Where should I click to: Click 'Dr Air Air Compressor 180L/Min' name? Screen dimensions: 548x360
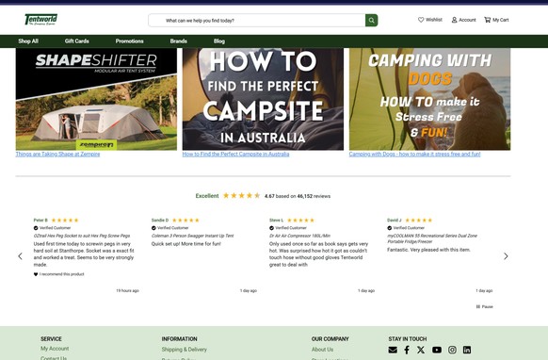pyautogui.click(x=299, y=236)
